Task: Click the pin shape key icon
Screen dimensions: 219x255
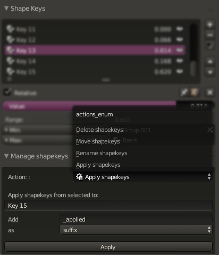Action: click(x=184, y=92)
